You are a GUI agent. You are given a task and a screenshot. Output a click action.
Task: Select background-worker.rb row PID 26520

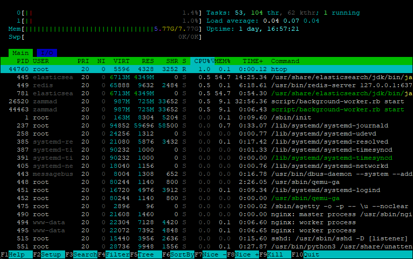pyautogui.click(x=206, y=101)
